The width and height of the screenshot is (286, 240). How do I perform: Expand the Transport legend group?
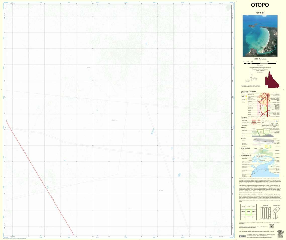[244, 117]
